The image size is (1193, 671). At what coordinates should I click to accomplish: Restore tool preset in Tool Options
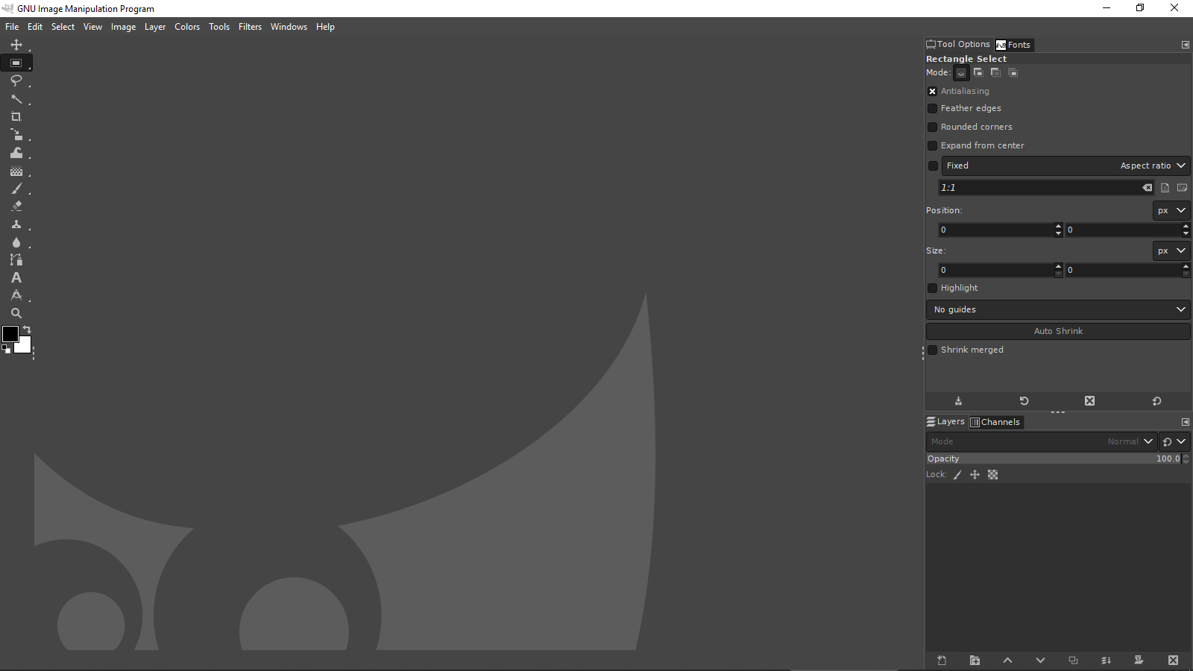(1024, 401)
